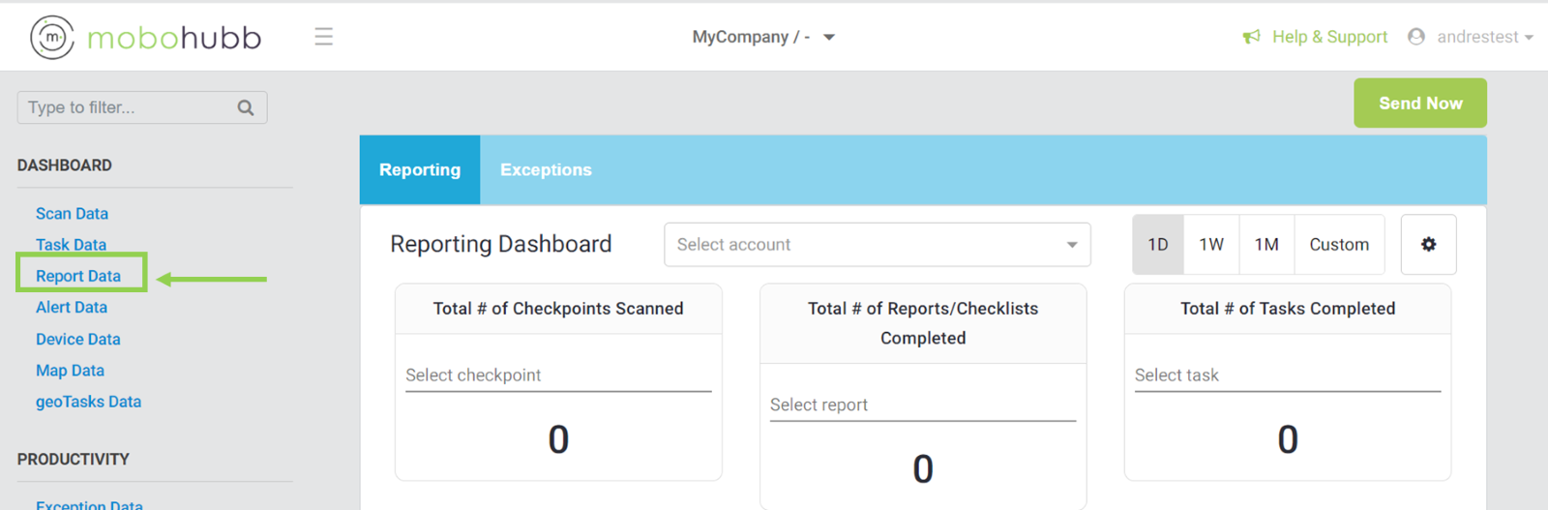Click the search magnifier icon
The width and height of the screenshot is (1548, 510).
246,107
